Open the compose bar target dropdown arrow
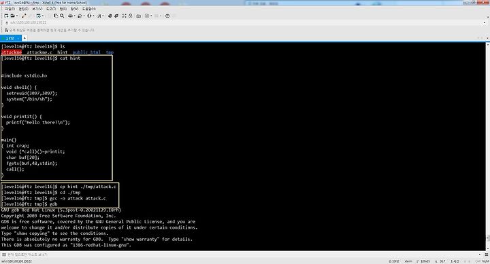Screen dimensions: 490x264 [480, 254]
